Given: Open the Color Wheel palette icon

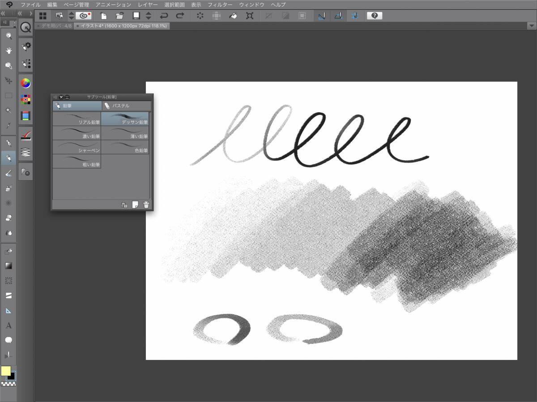Looking at the screenshot, I should click(26, 83).
